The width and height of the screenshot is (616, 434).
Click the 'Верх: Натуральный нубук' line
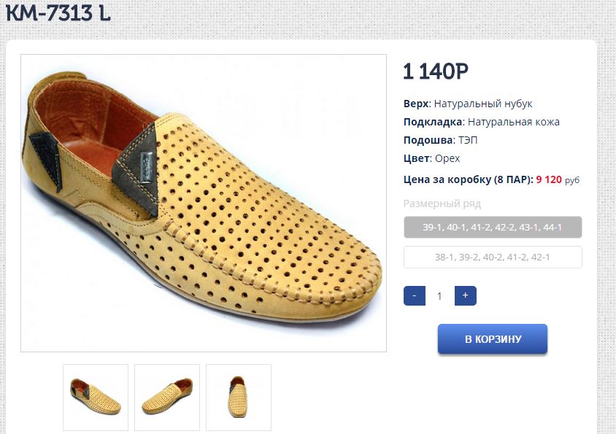coord(467,104)
